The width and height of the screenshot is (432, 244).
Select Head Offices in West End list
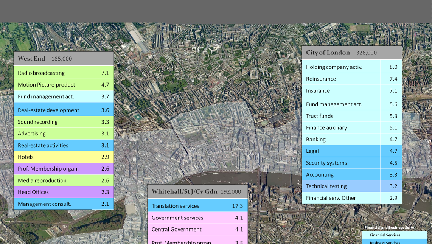[53, 192]
